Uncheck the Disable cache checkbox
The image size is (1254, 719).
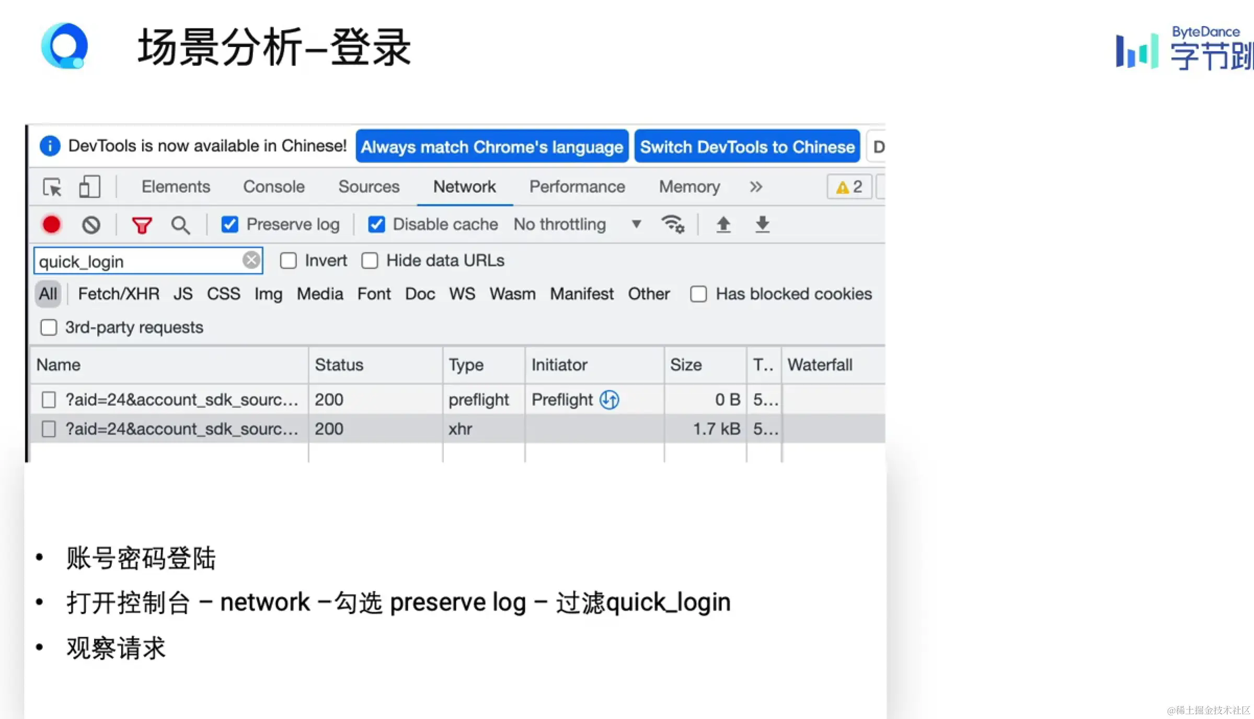click(x=376, y=225)
